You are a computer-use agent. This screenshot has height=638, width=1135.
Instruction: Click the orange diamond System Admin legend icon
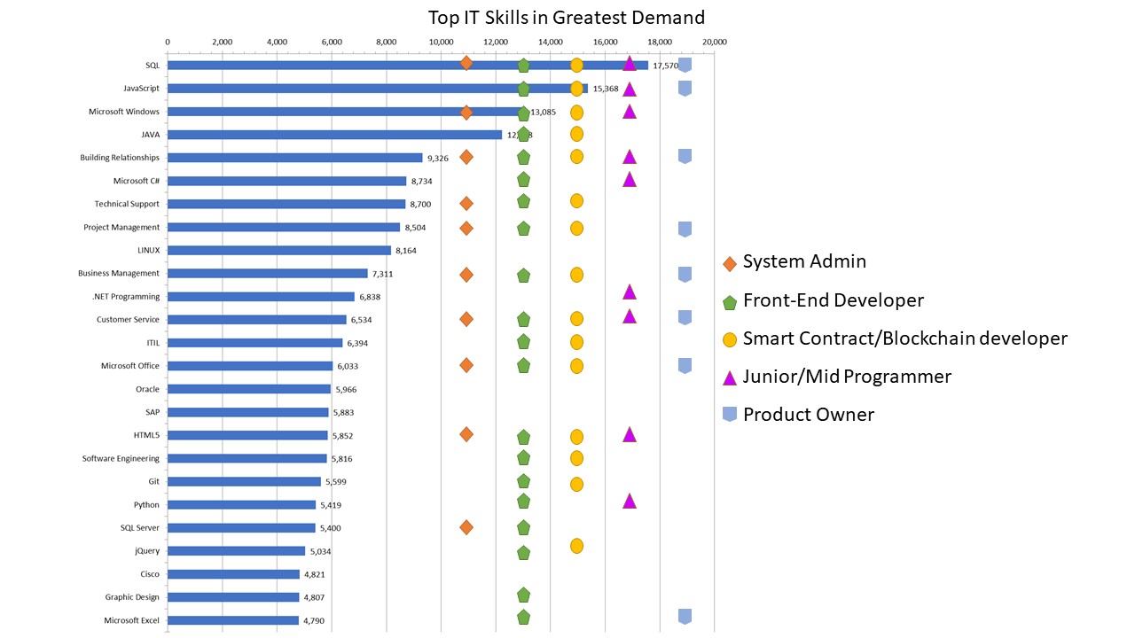730,263
